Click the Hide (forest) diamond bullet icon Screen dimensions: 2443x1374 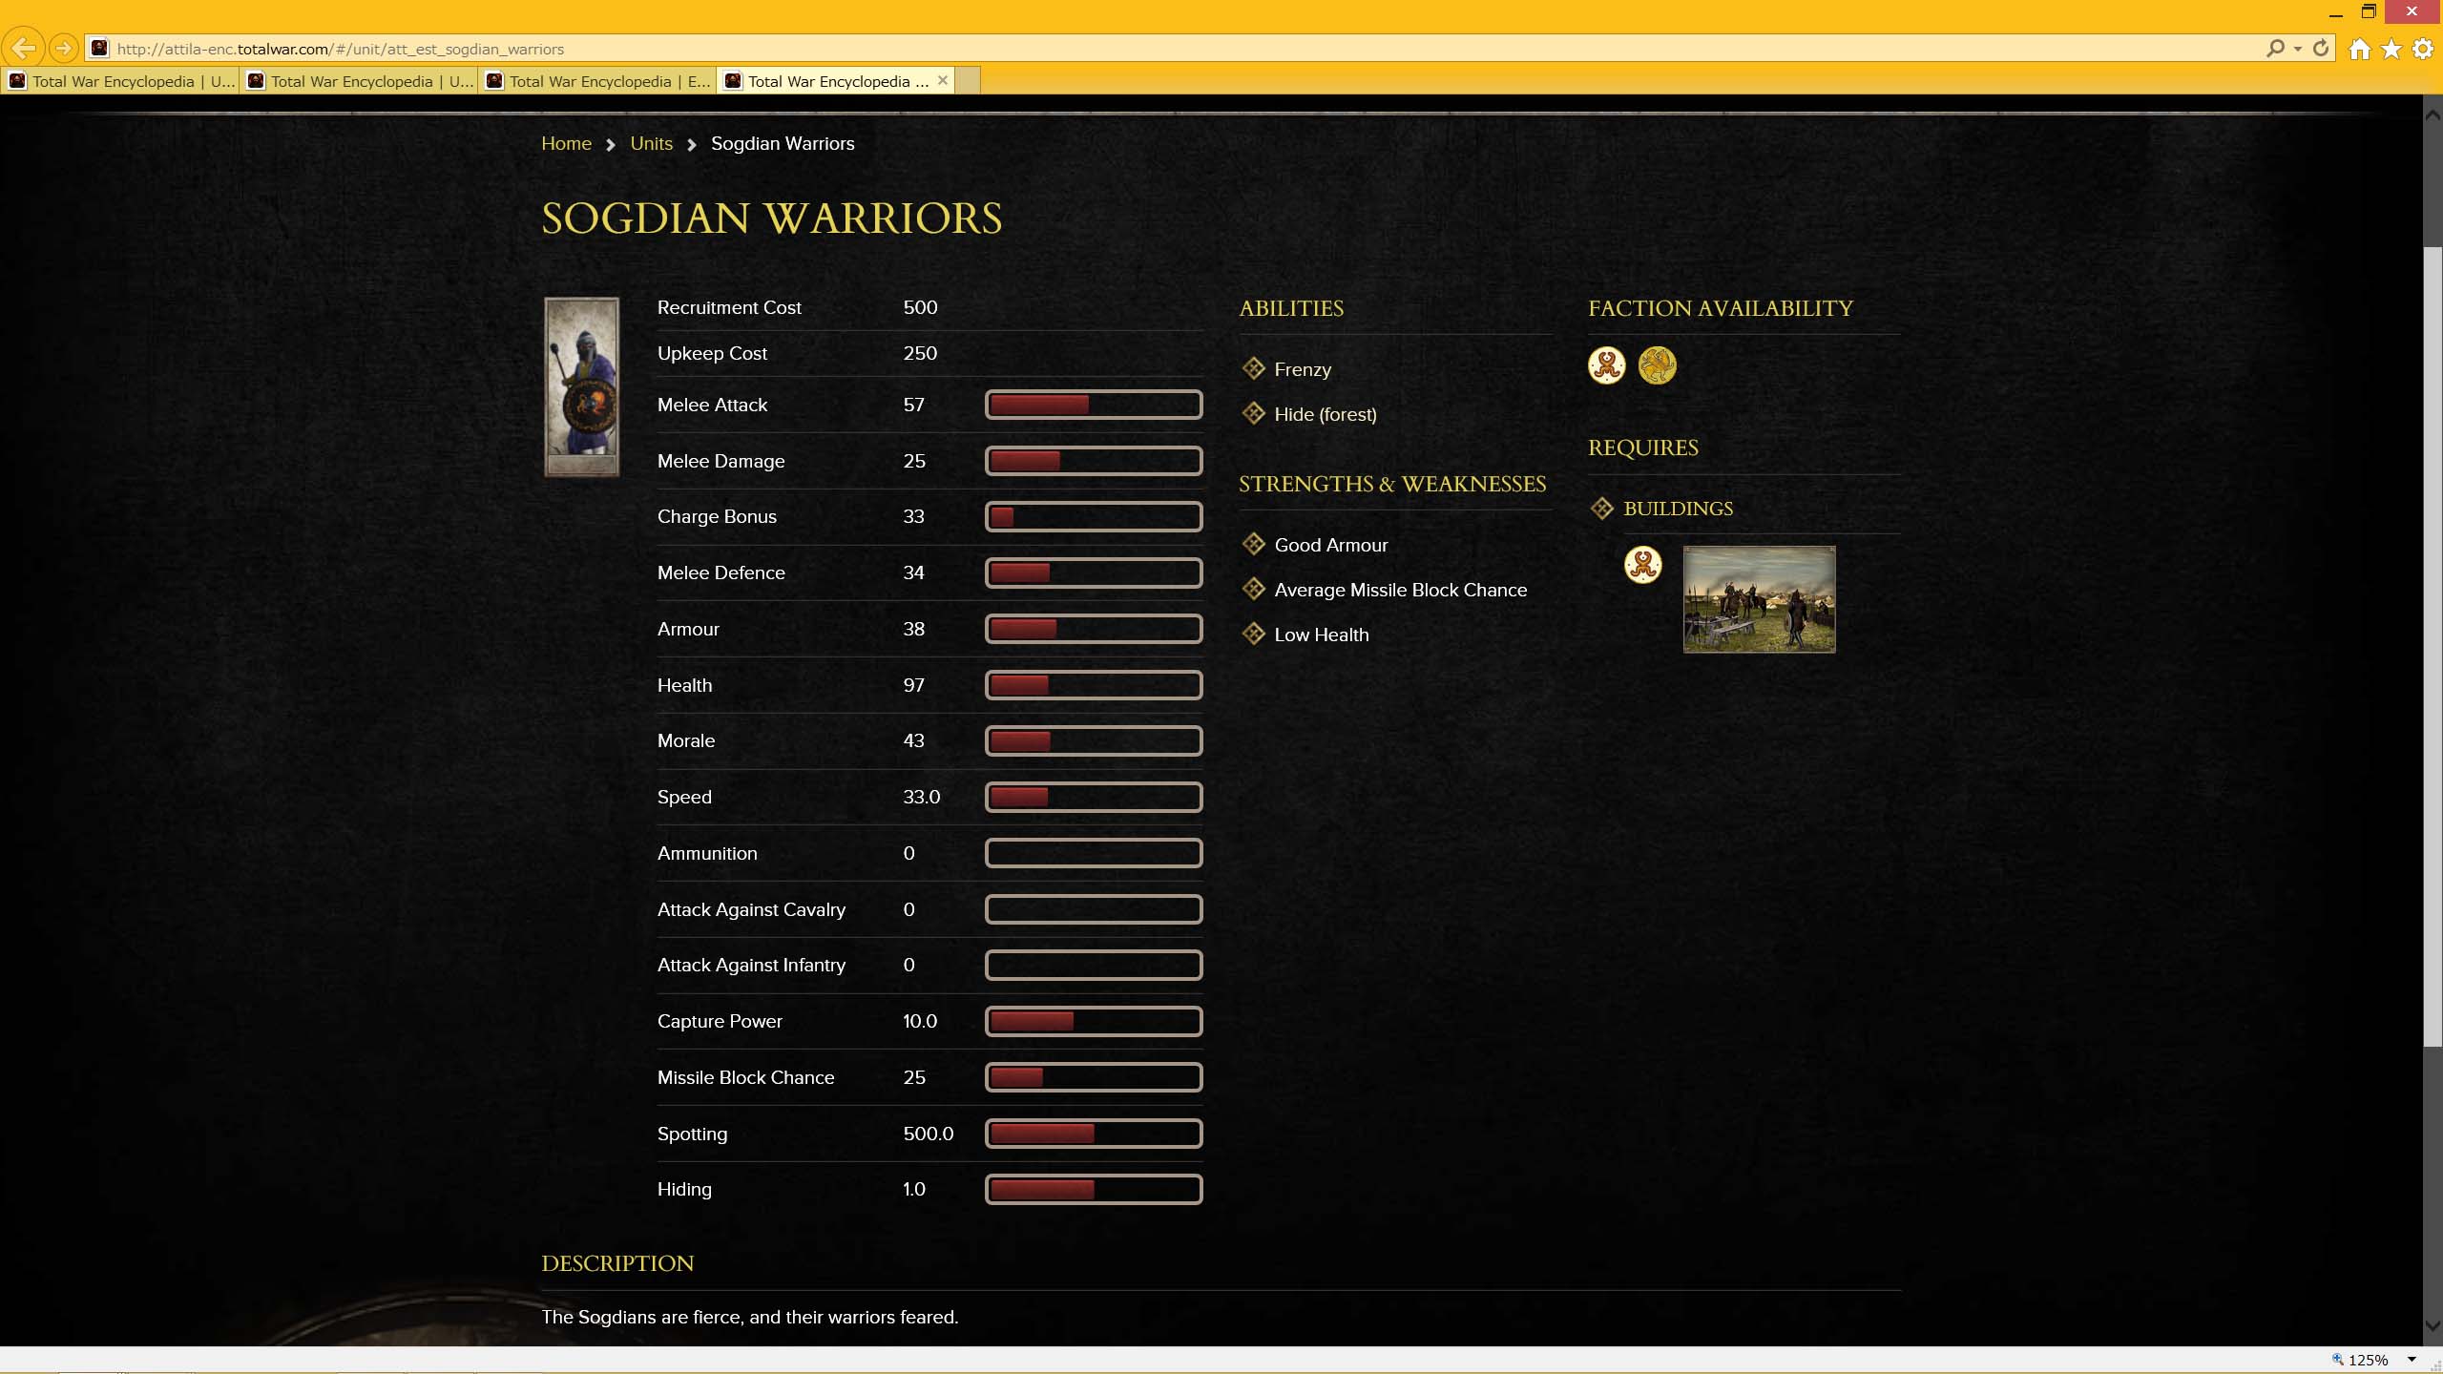click(x=1253, y=413)
